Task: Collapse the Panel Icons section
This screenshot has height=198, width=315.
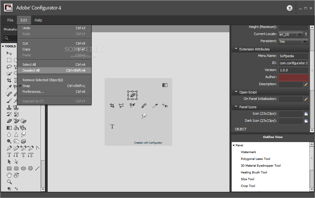Action: 236,107
